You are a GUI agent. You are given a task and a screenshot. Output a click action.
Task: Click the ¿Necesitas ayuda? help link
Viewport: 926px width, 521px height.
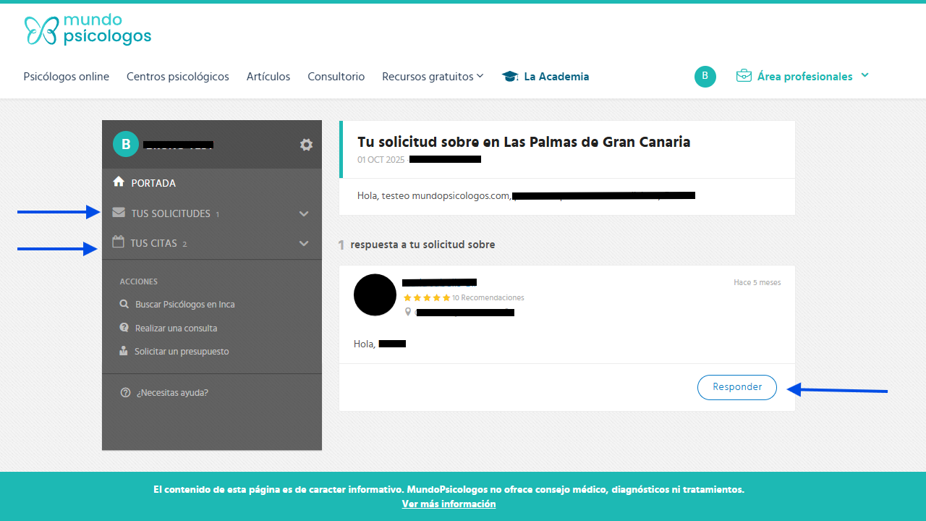[172, 392]
